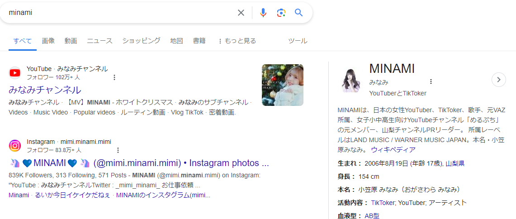
Task: Open るいか今日イケイケだねぇ sublink
Action: tap(72, 195)
